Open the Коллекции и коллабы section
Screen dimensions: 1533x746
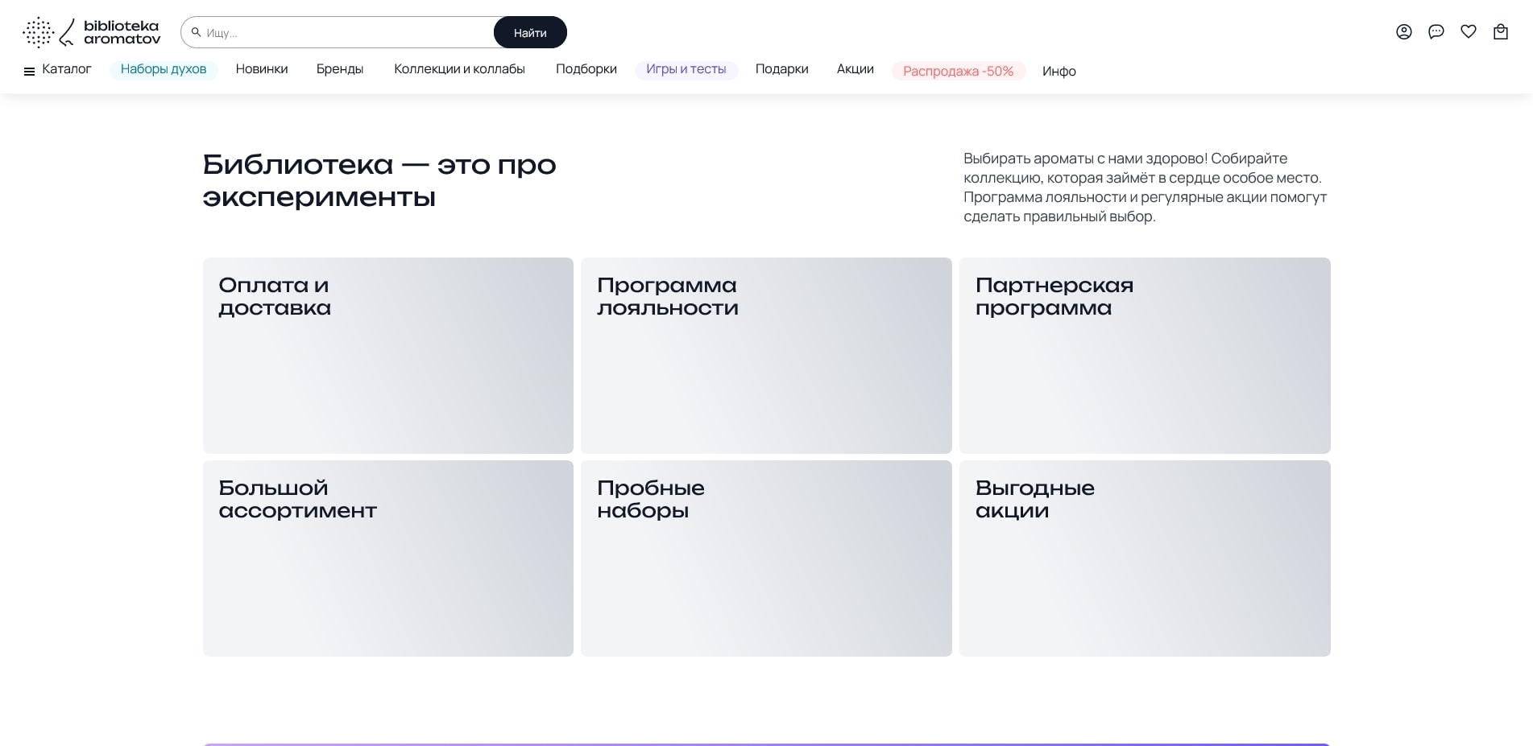(460, 69)
